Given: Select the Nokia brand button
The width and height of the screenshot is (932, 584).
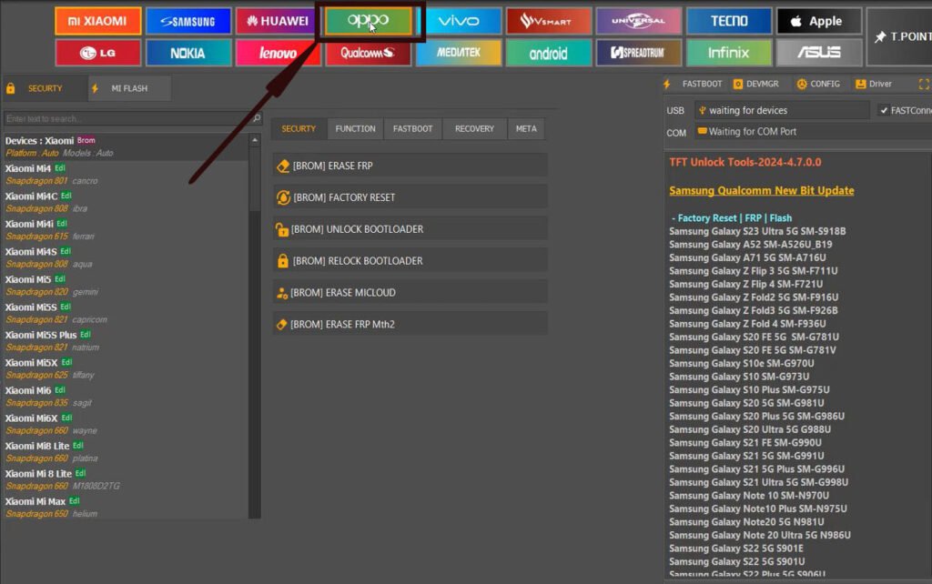Looking at the screenshot, I should coord(188,53).
